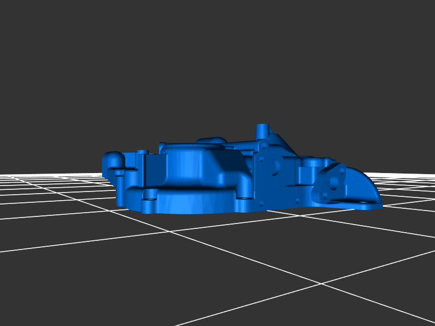Click the raised rounded cap behind central housing

click(209, 139)
